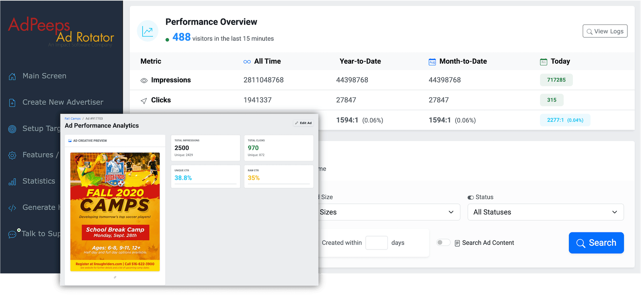This screenshot has width=641, height=296.
Task: Click the Main Screen home icon
Action: coord(12,77)
